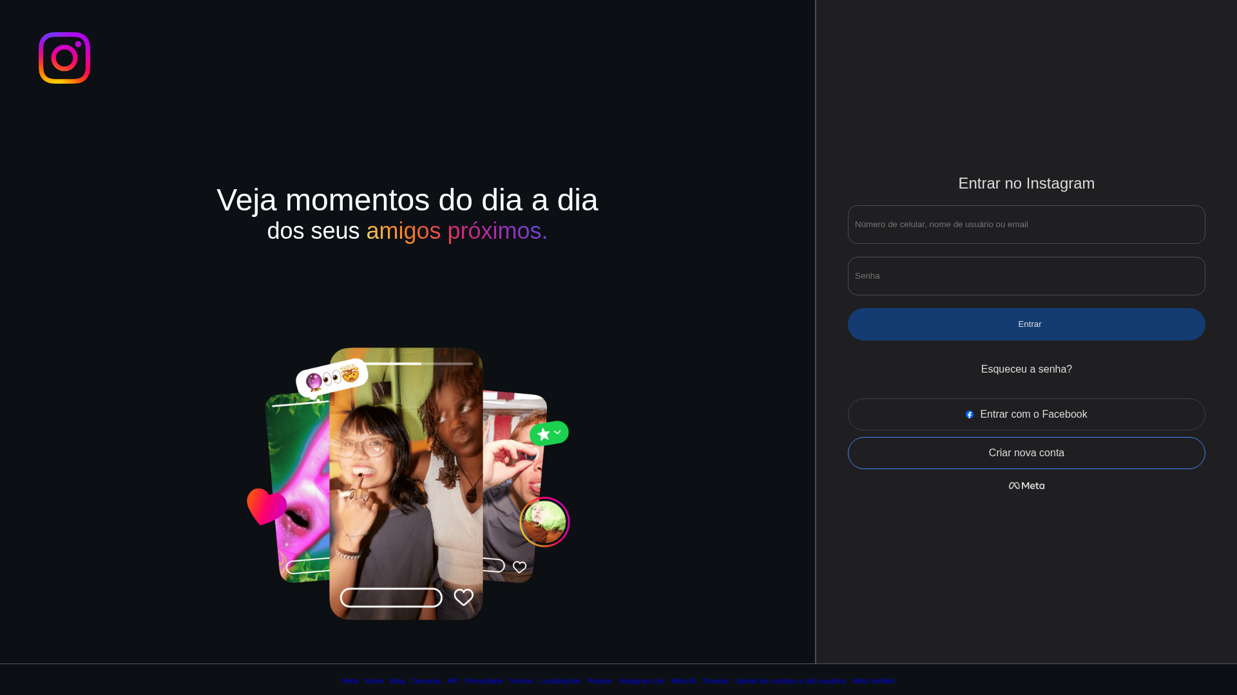Click the Meta logo below the form

(1026, 486)
